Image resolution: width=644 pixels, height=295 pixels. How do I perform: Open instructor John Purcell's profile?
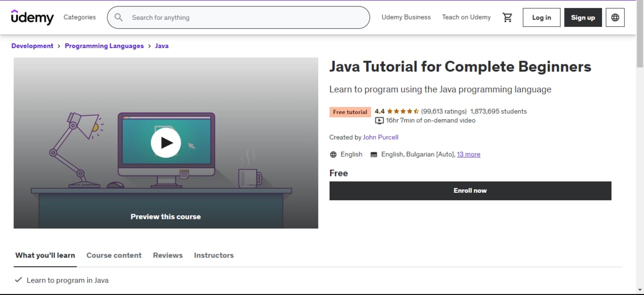[x=381, y=137]
